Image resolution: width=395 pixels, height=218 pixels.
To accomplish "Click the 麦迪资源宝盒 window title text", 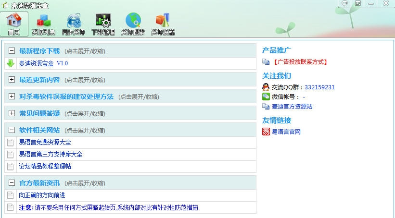I will click(x=30, y=6).
